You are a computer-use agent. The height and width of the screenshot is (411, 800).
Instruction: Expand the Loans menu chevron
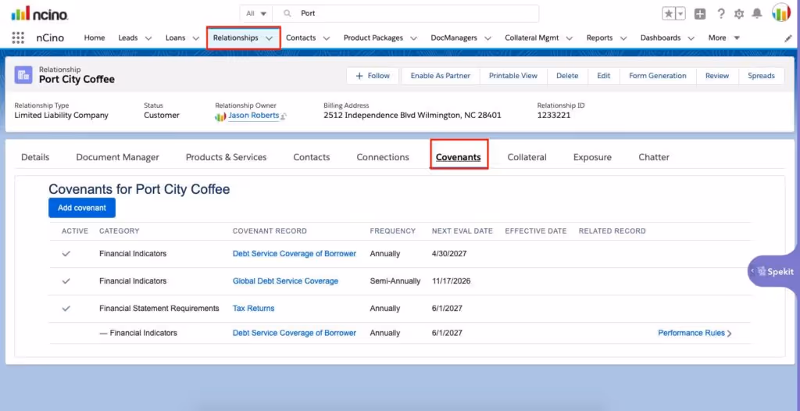(x=196, y=38)
